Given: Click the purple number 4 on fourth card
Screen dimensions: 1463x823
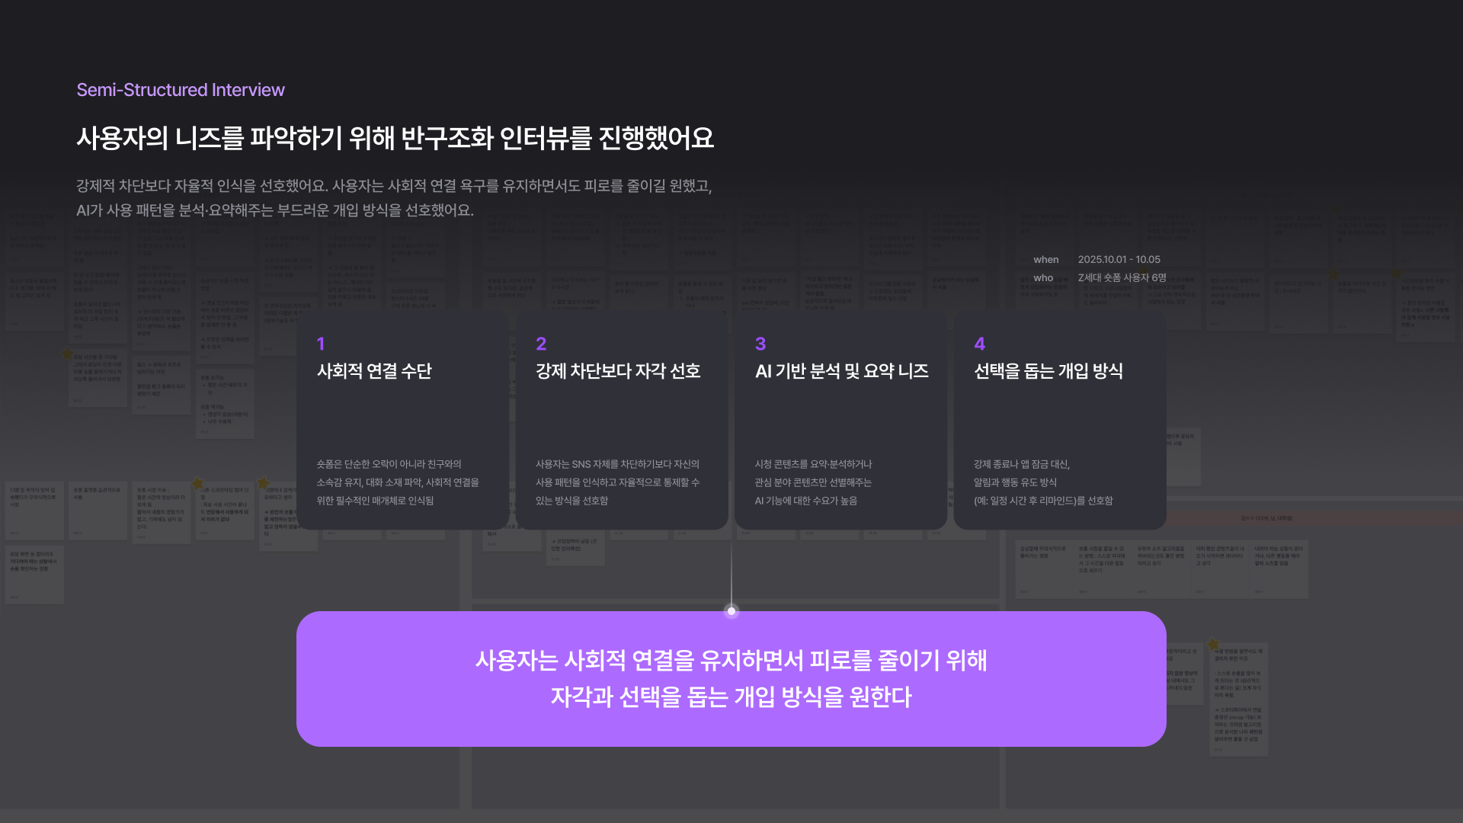Looking at the screenshot, I should pyautogui.click(x=980, y=344).
